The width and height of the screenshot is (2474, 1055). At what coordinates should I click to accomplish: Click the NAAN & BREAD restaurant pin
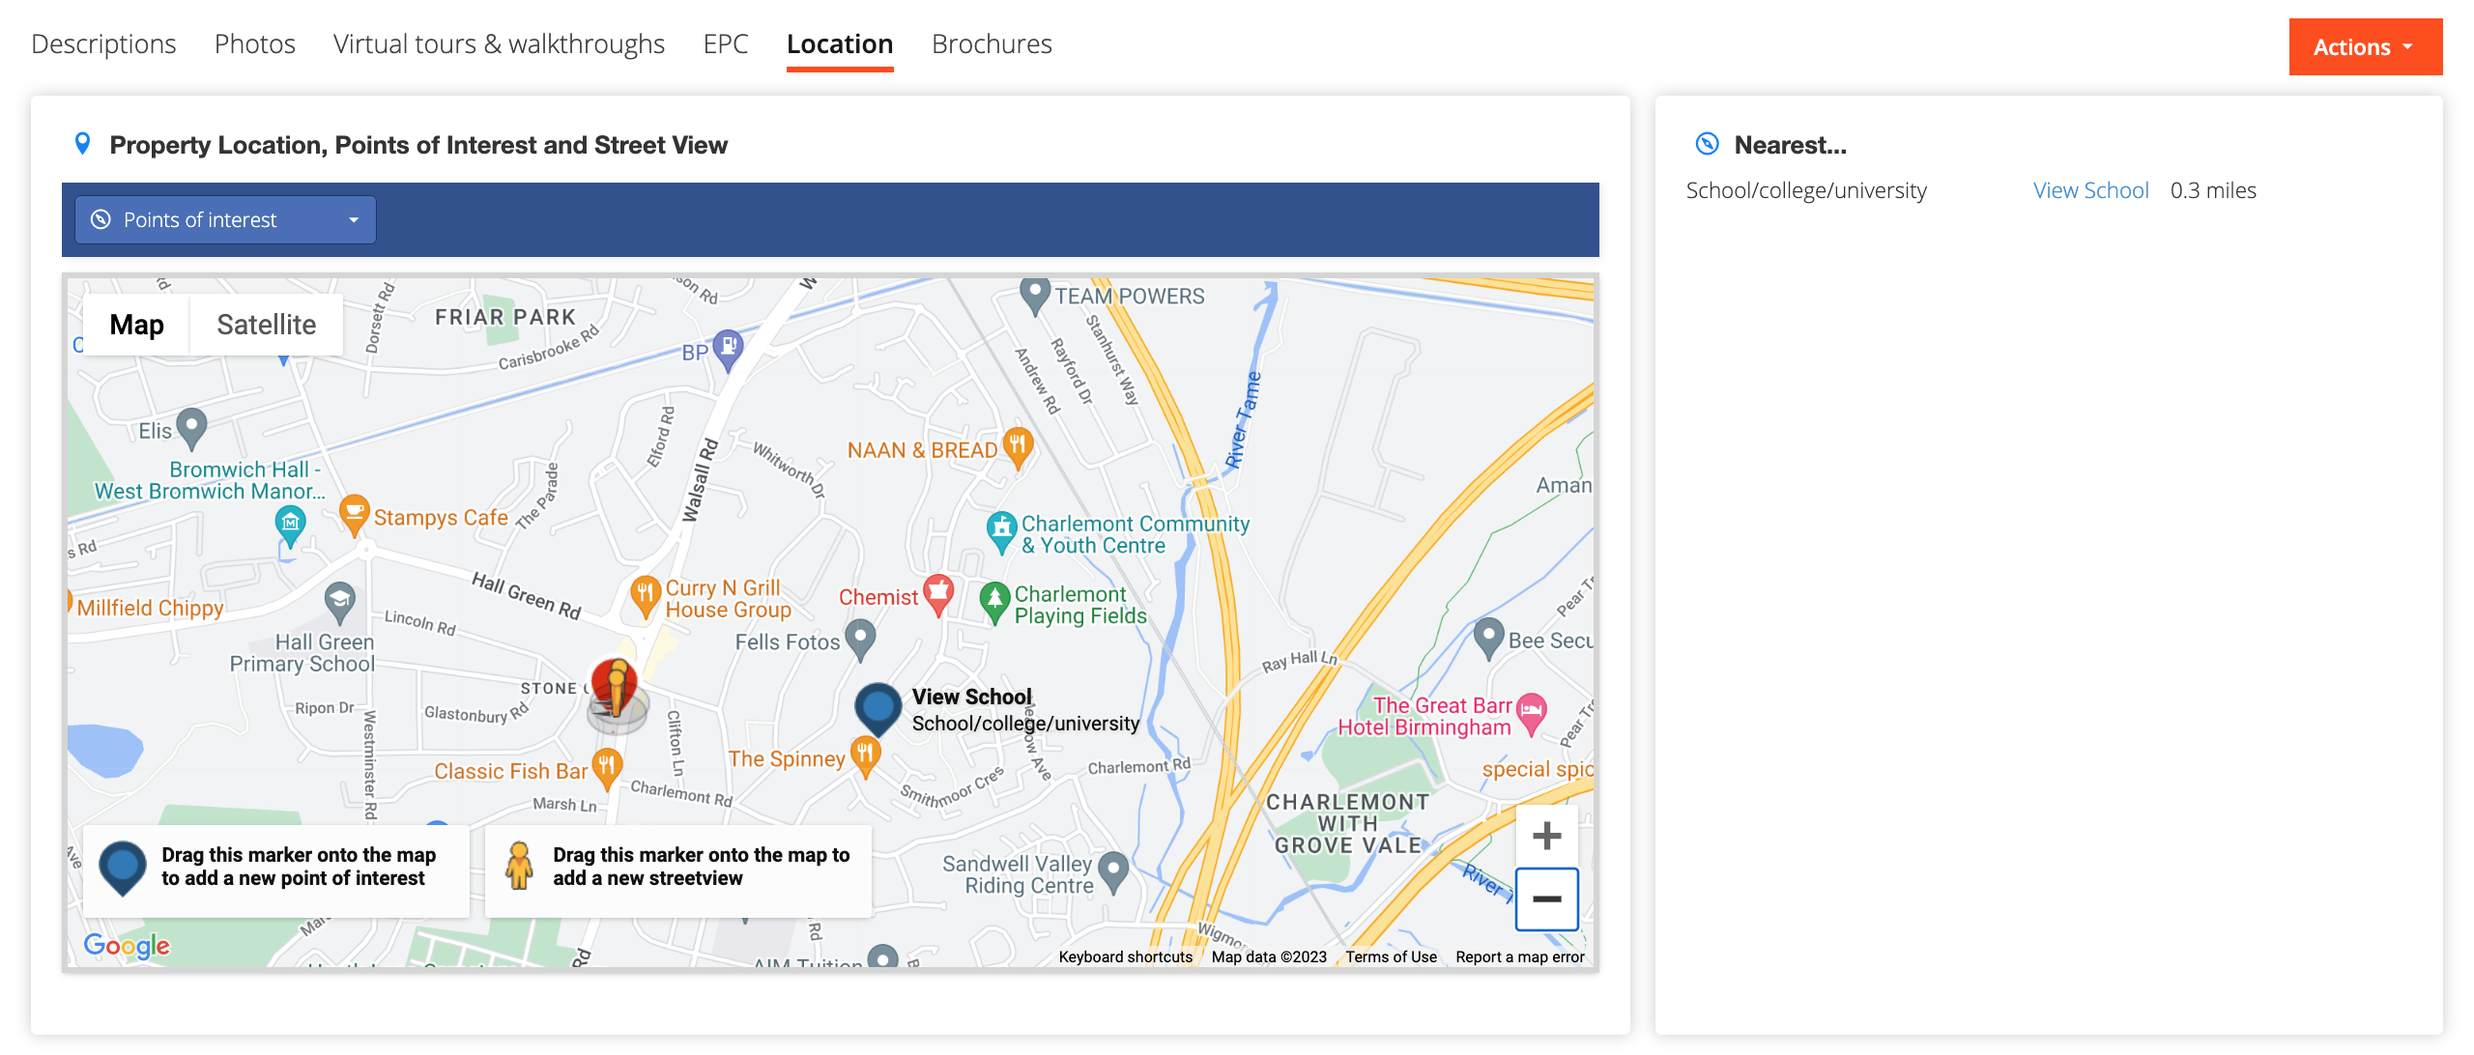coord(1018,447)
